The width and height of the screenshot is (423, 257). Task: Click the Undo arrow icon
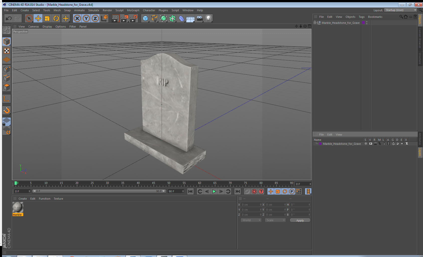pos(9,18)
